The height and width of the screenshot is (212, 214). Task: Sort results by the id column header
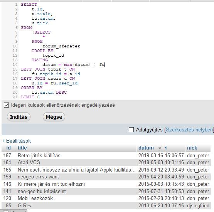coord(8,148)
